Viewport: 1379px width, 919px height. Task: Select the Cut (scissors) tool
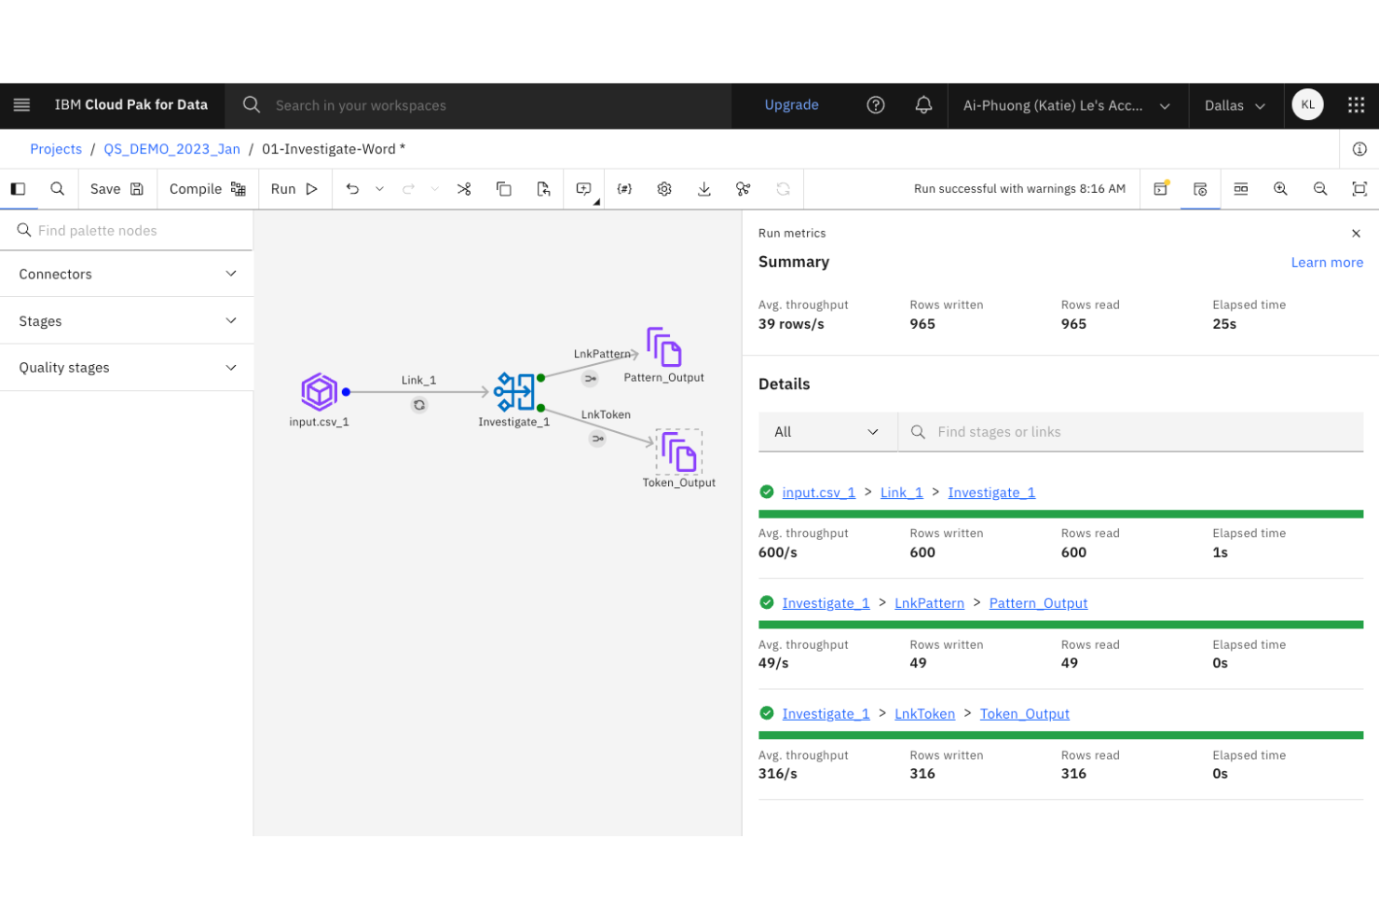[464, 188]
